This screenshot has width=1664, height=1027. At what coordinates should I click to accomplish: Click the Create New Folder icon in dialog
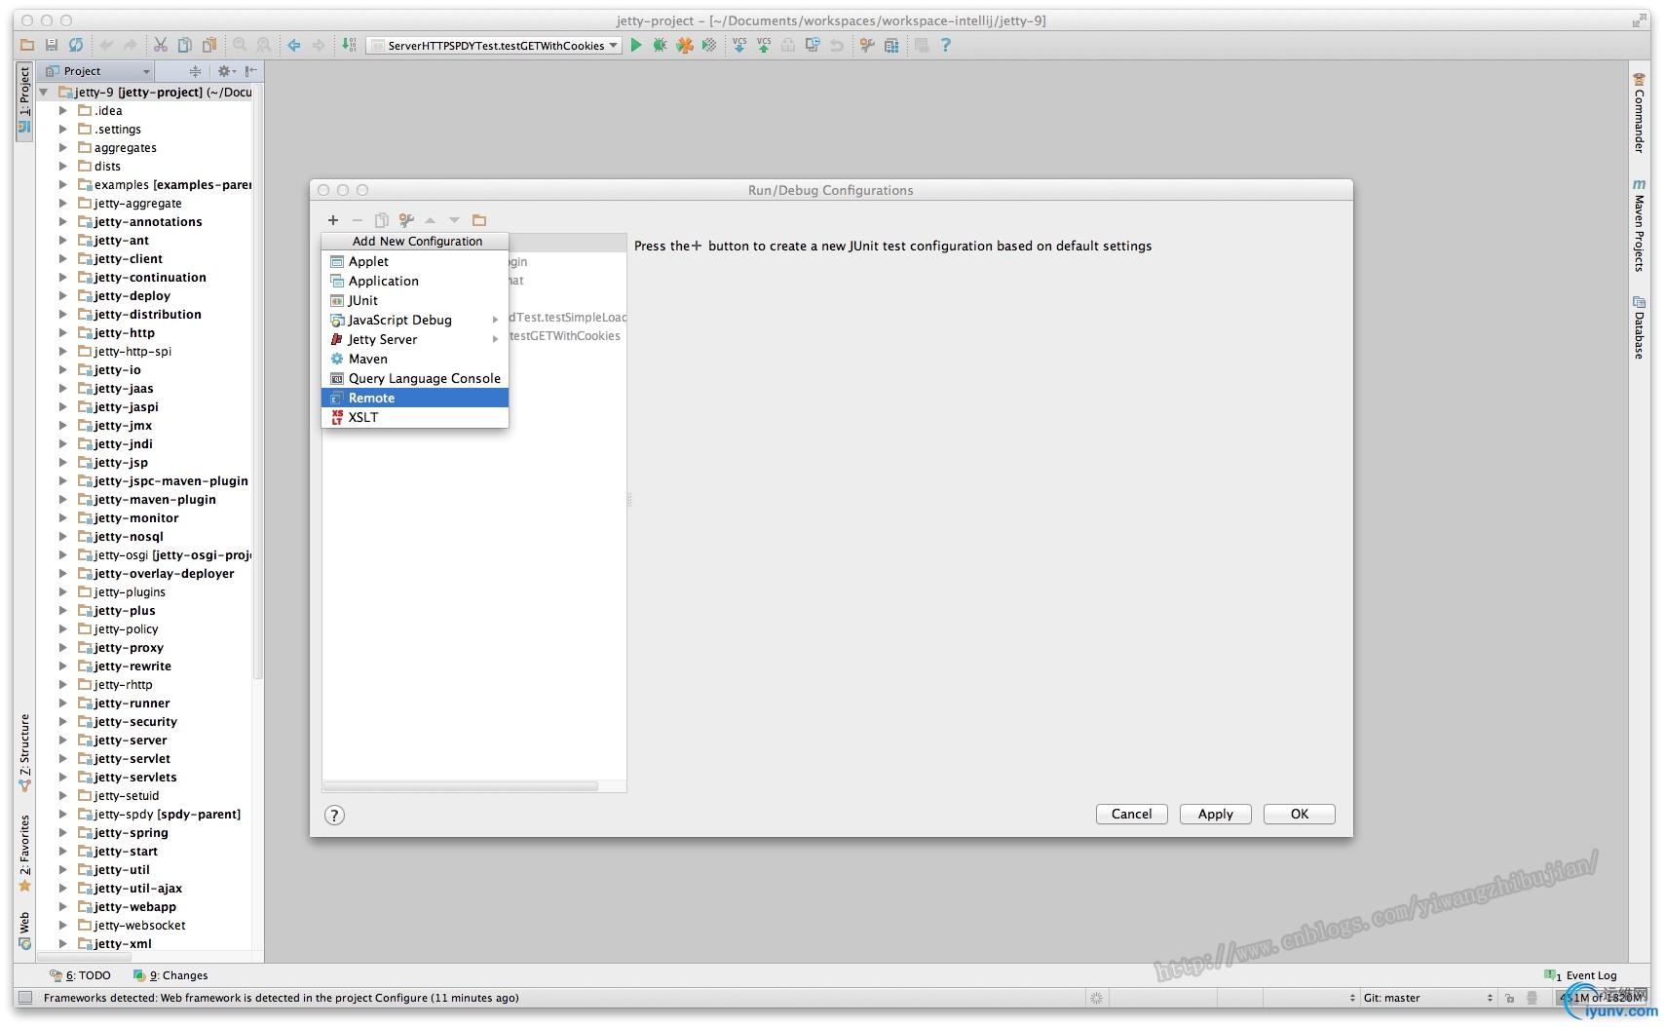(x=479, y=220)
